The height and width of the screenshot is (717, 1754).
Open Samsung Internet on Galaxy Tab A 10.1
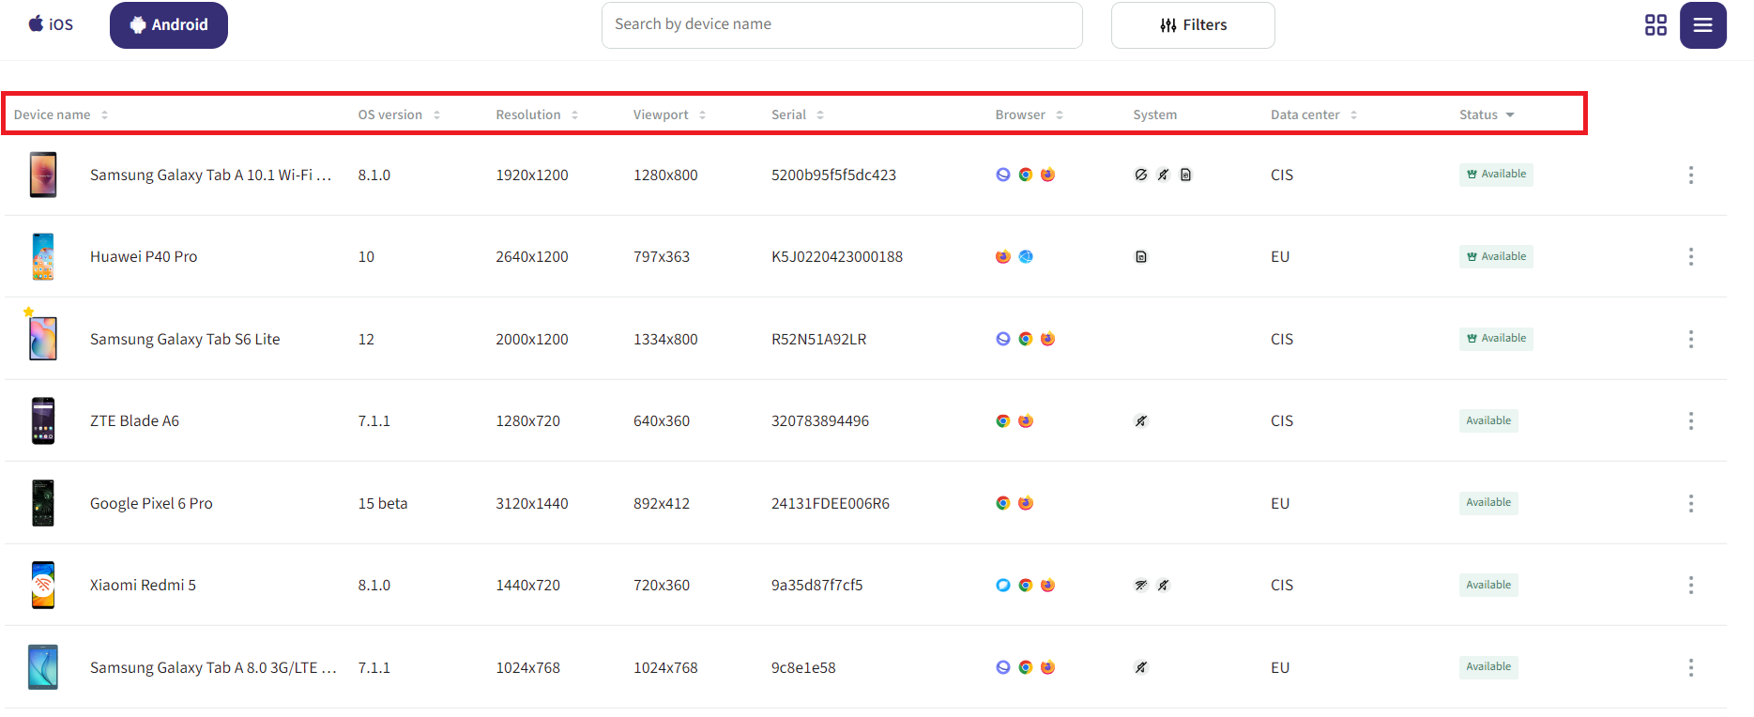pos(1003,175)
